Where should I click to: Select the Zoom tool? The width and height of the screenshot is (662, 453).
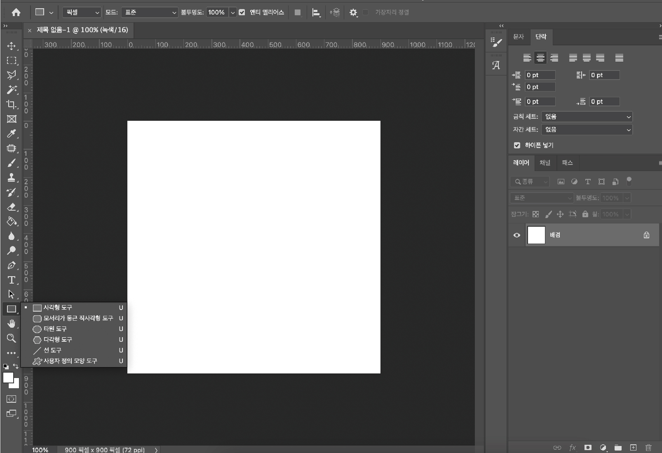point(12,338)
